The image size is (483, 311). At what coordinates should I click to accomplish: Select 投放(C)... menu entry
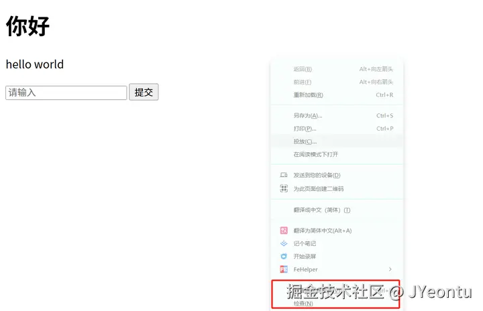point(337,141)
